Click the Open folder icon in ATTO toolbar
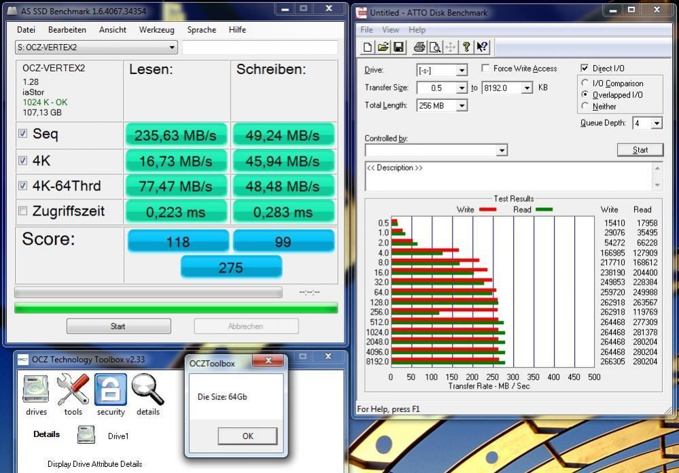The height and width of the screenshot is (473, 679). [x=383, y=47]
